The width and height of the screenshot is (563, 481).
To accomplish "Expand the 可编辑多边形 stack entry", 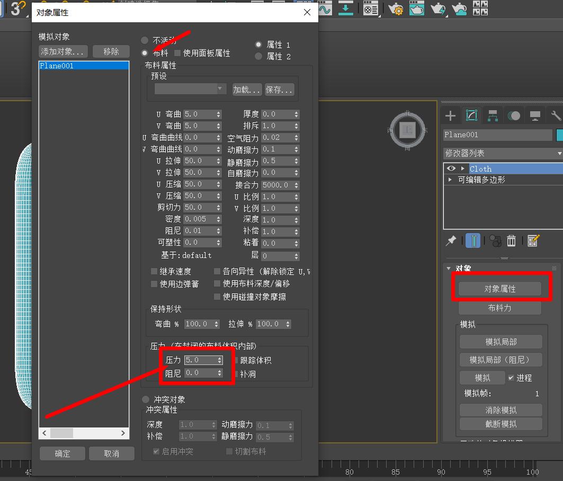I will point(450,179).
